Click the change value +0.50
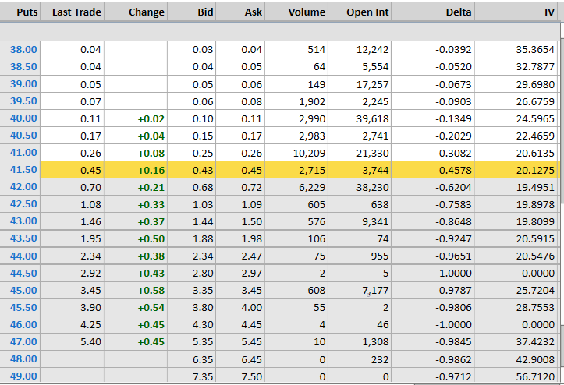The image size is (564, 385). 151,238
